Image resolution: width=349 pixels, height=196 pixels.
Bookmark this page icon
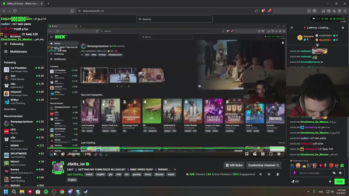[x=72, y=11]
